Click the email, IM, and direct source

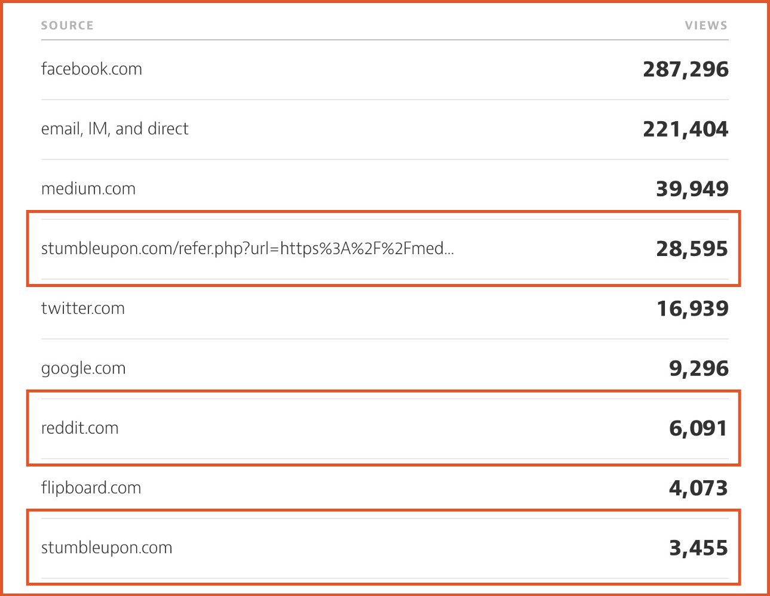click(115, 129)
